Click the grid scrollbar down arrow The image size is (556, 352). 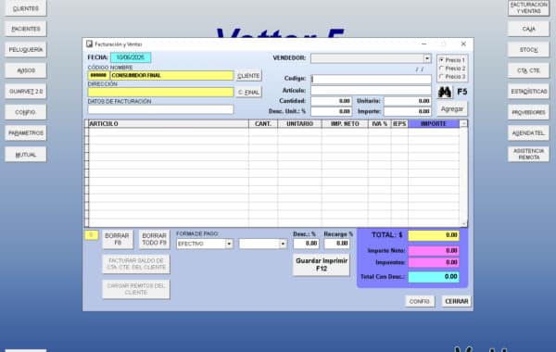[463, 223]
